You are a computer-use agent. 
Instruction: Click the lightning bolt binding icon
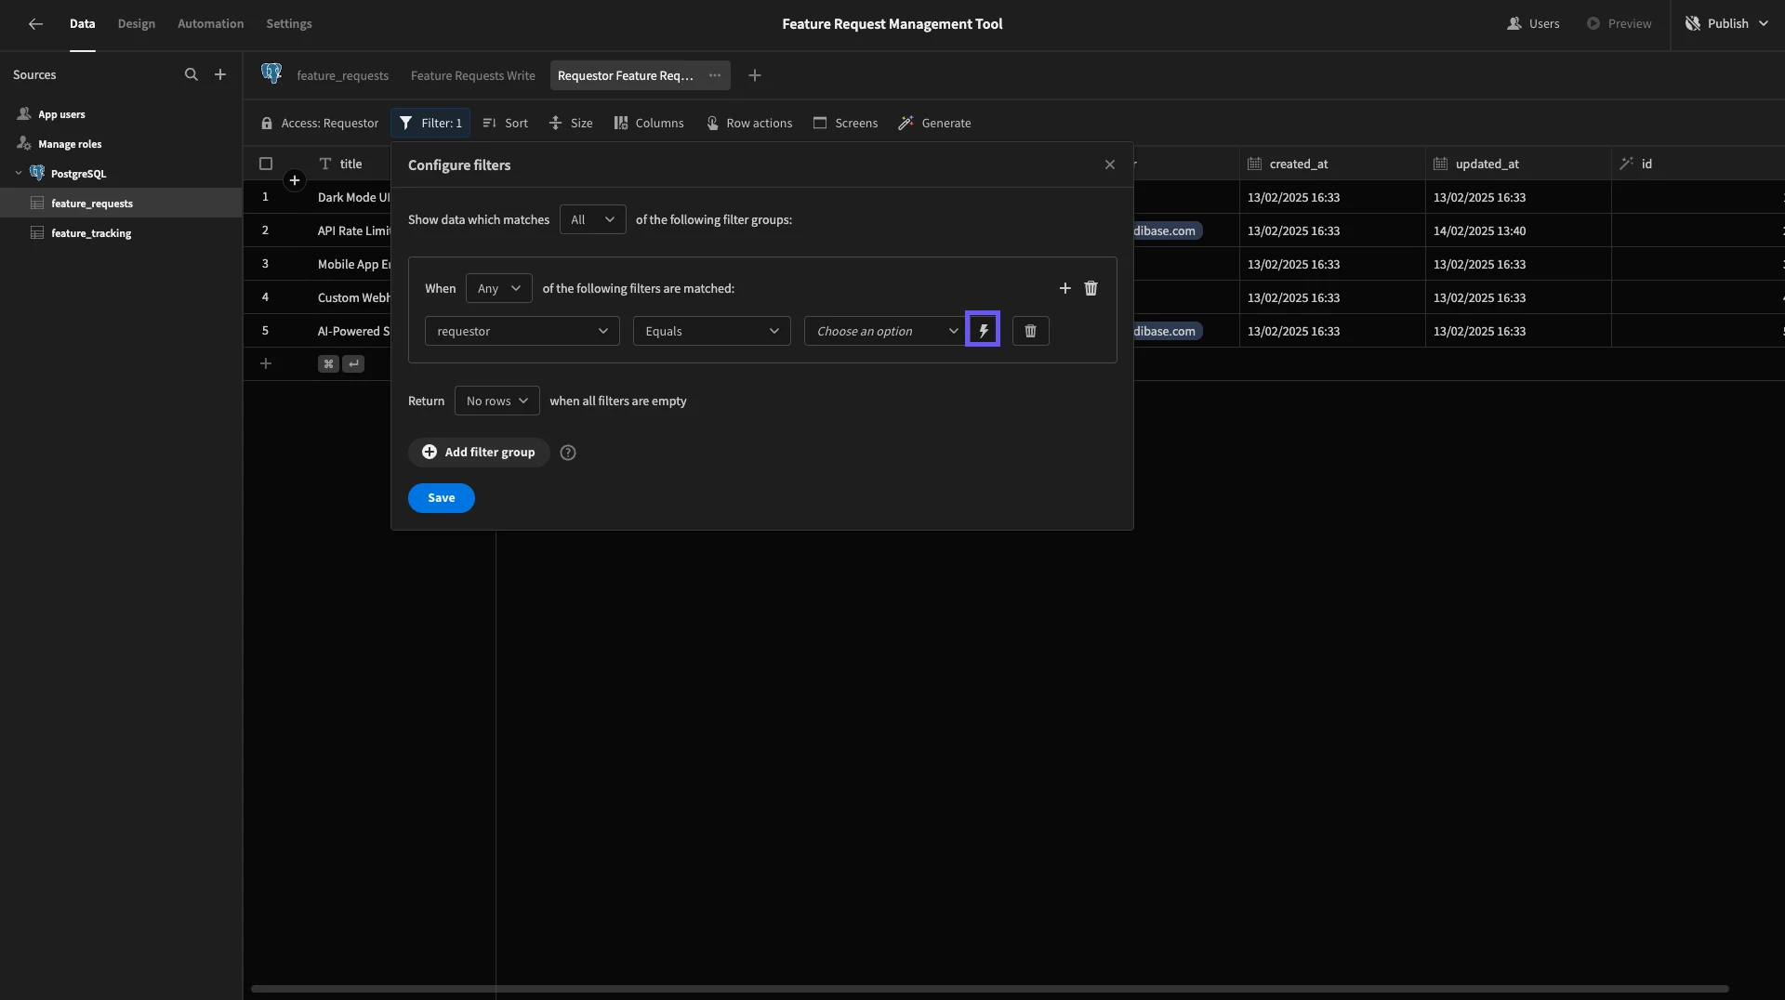point(983,331)
